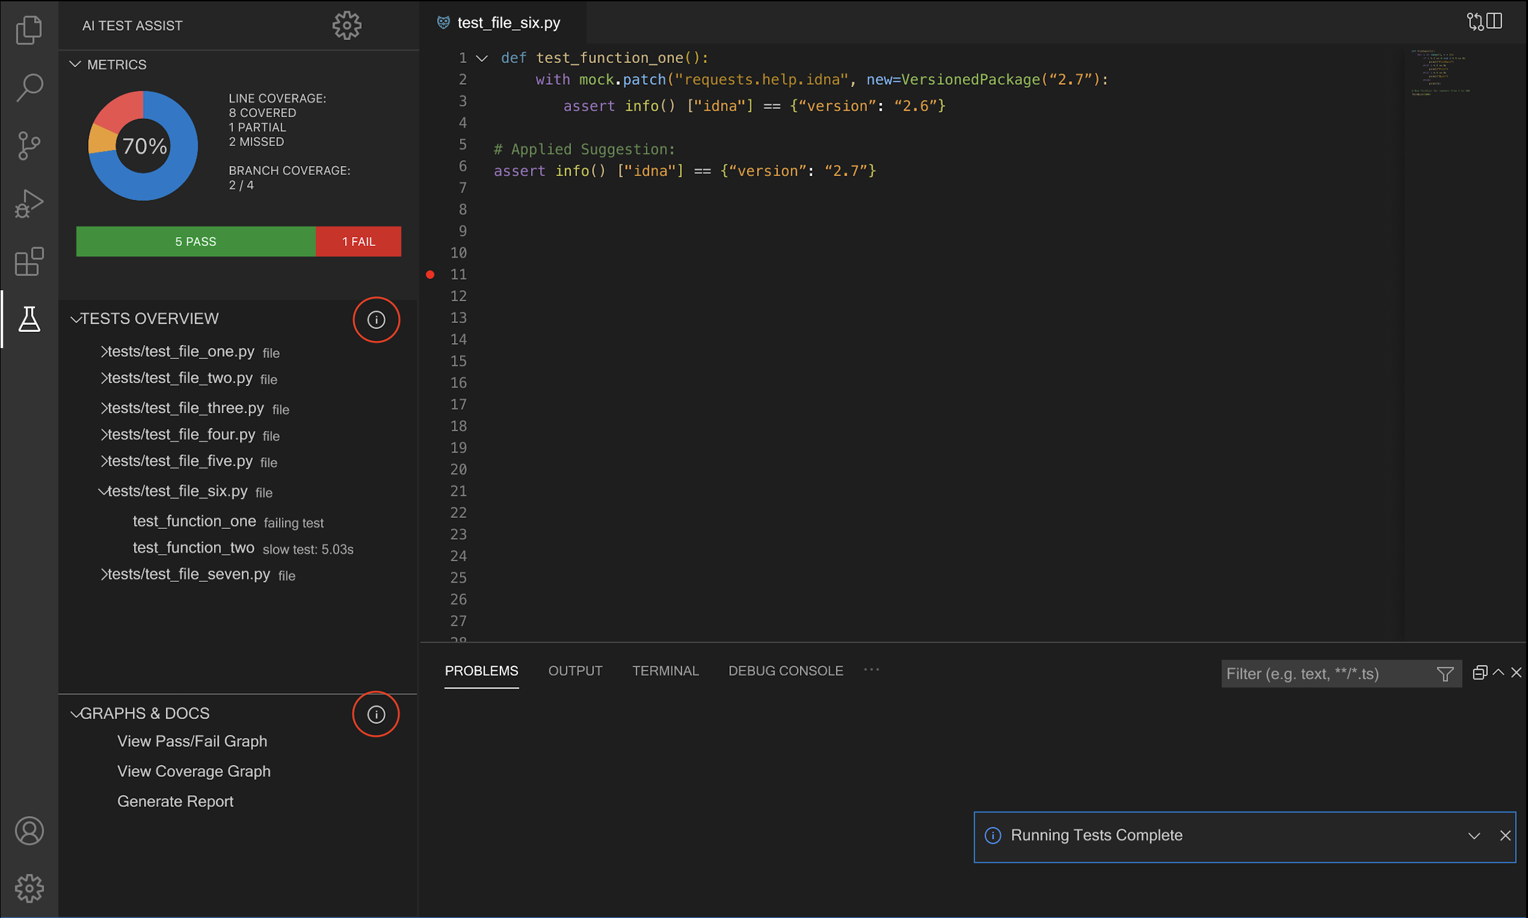Click the Graphs & Docs info icon
The height and width of the screenshot is (918, 1528).
point(376,714)
